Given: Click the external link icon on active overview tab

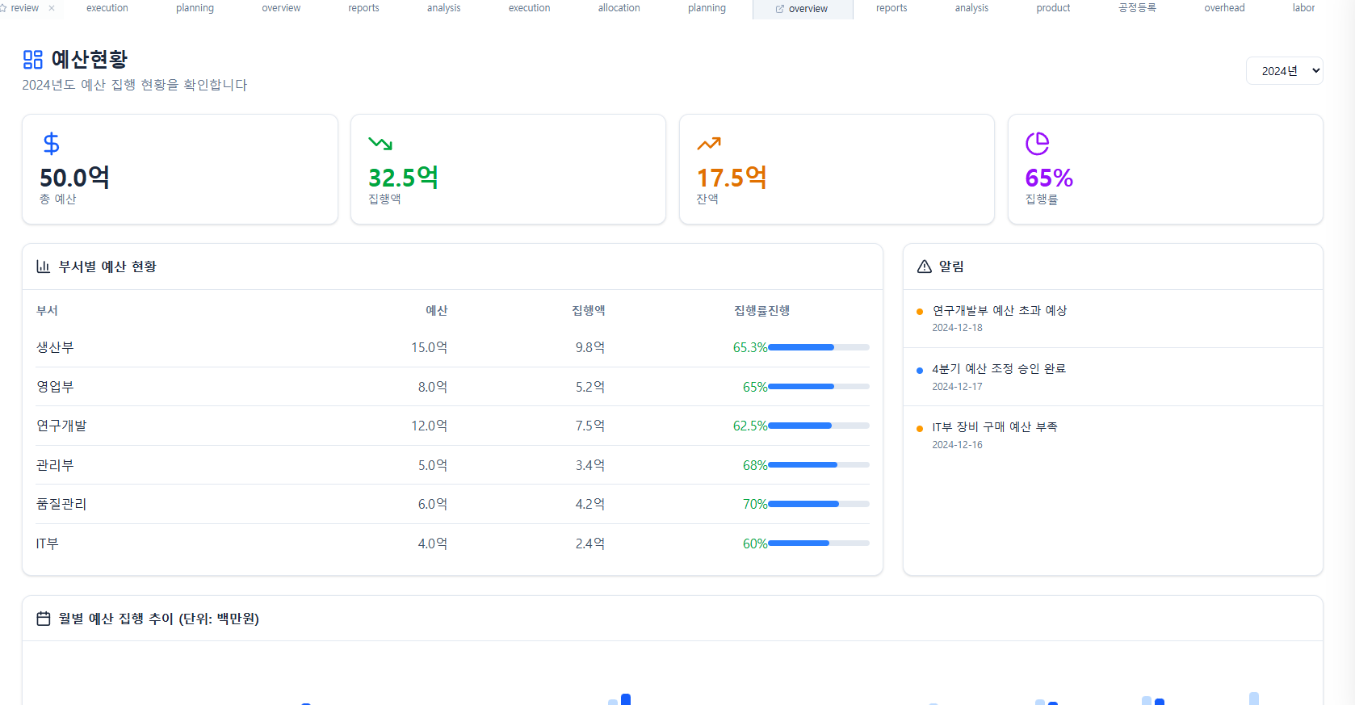Looking at the screenshot, I should click(x=779, y=9).
